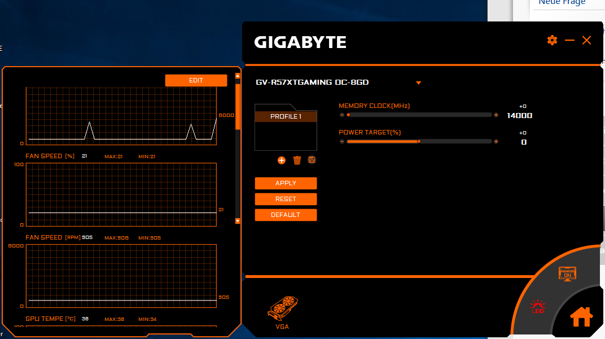The width and height of the screenshot is (605, 339).
Task: Toggle the Monitor ON icon
Action: point(567,274)
